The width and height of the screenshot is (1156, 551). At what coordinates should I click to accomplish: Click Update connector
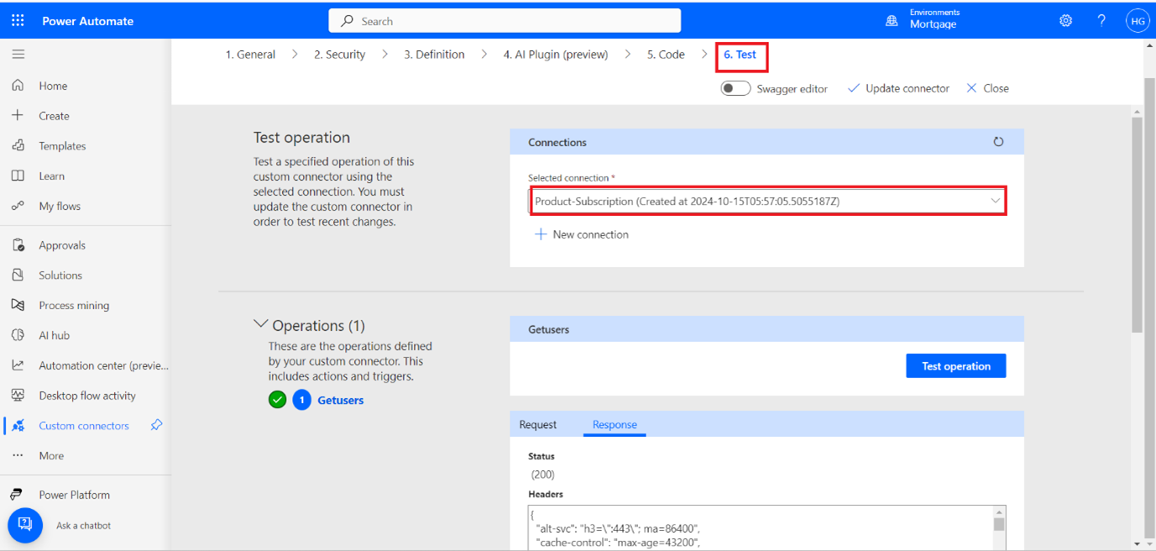click(898, 88)
